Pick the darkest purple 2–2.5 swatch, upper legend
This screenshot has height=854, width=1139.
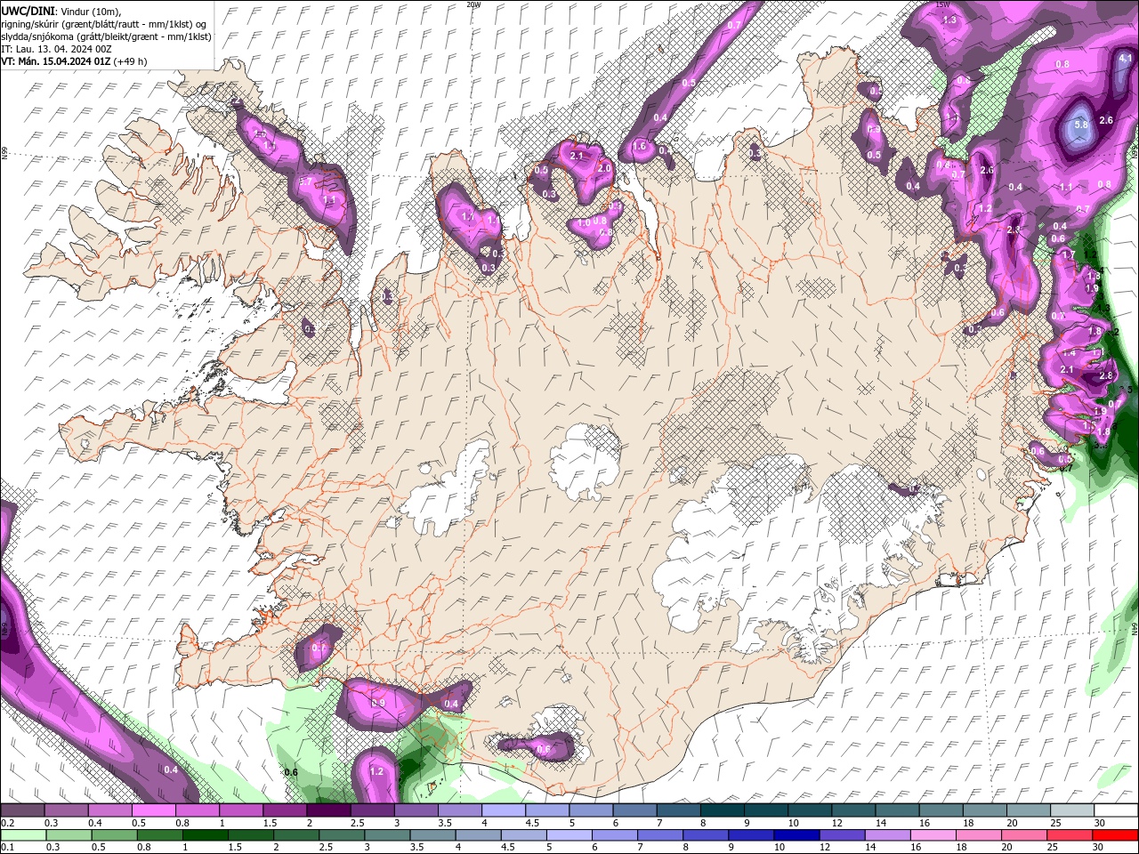tap(328, 810)
